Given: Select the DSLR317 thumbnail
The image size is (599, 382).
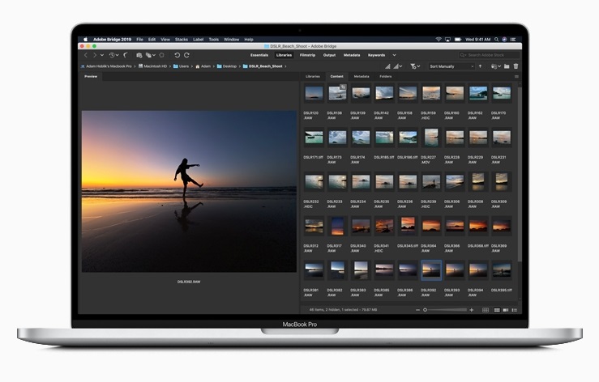Looking at the screenshot, I should pyautogui.click(x=337, y=226).
